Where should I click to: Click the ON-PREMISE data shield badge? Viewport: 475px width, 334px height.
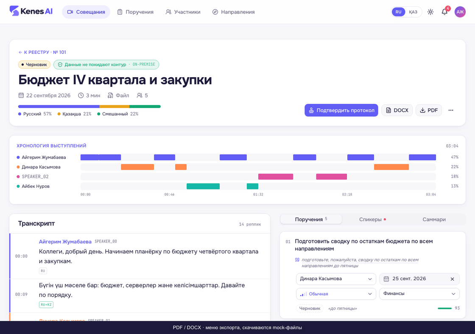pos(106,64)
